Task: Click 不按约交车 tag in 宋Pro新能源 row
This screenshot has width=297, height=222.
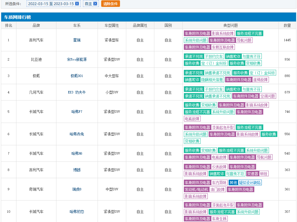Action: pyautogui.click(x=214, y=56)
